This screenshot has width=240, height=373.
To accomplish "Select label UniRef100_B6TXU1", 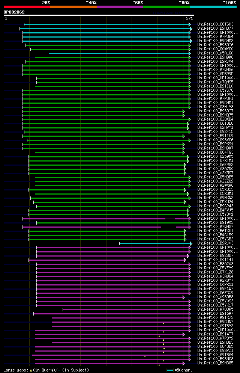I will [215, 231].
